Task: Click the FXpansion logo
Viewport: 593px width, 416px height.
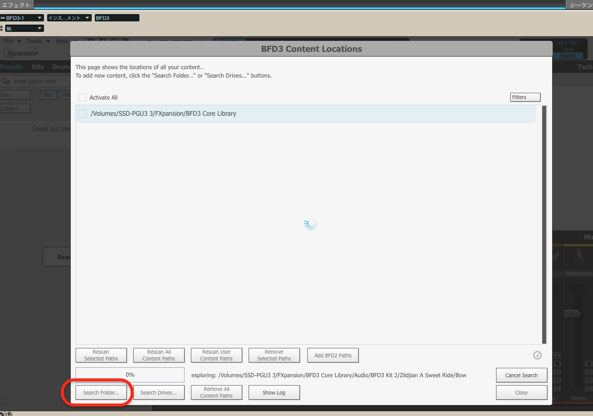Action: click(21, 53)
